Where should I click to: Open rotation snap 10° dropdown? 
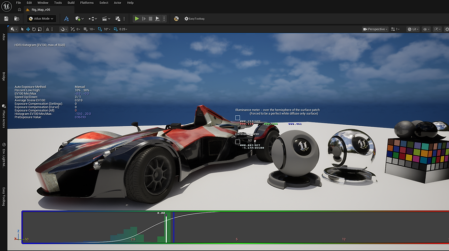point(107,29)
